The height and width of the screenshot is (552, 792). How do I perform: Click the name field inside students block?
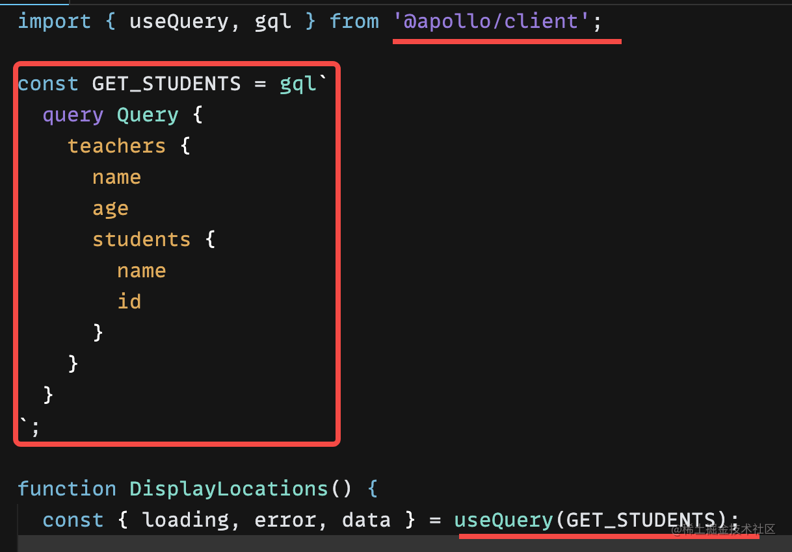(141, 271)
